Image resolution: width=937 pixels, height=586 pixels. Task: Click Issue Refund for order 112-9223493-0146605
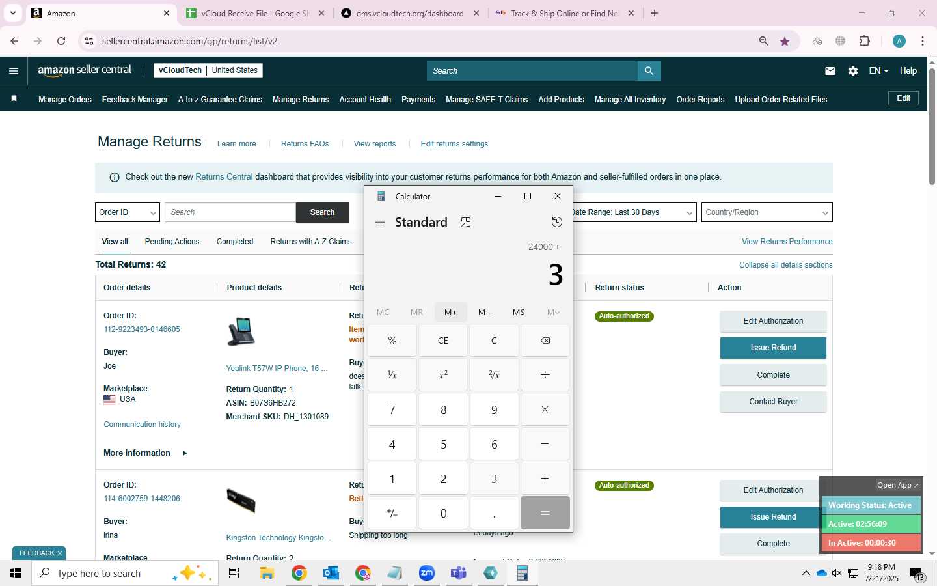pos(773,348)
